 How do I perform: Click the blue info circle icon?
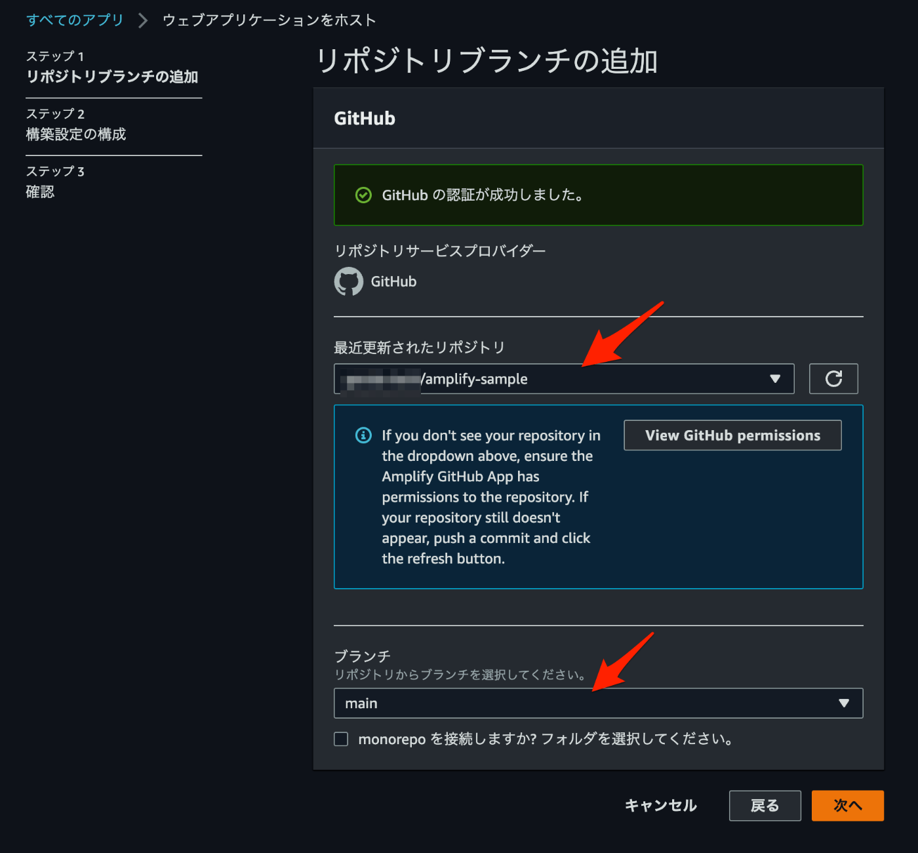point(363,435)
